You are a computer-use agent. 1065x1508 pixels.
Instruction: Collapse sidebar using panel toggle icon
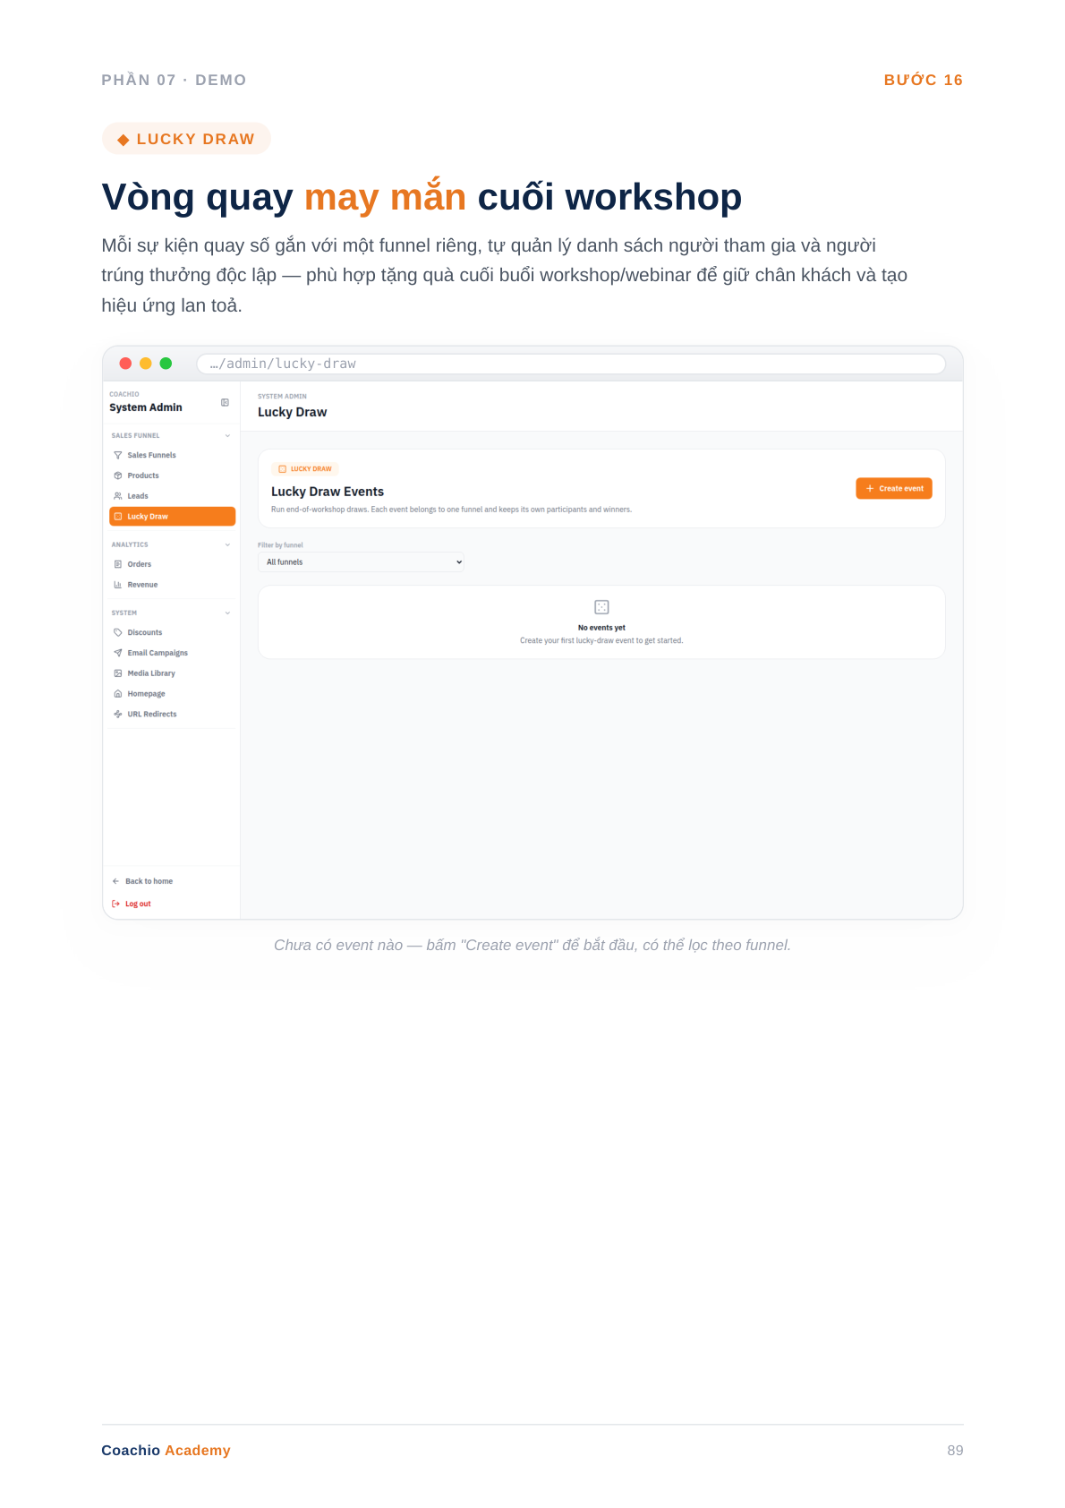225,403
